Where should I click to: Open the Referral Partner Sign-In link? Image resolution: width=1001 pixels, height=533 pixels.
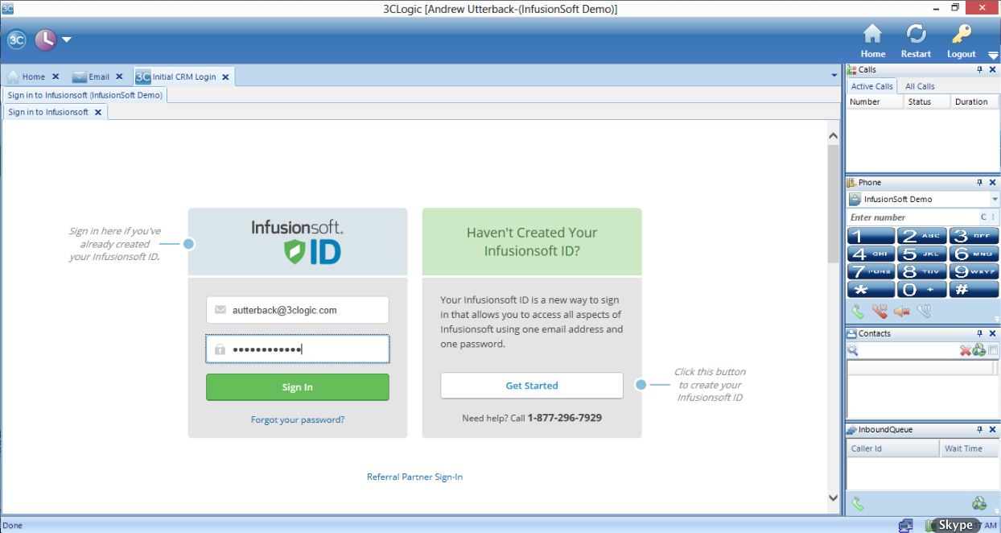pyautogui.click(x=414, y=477)
